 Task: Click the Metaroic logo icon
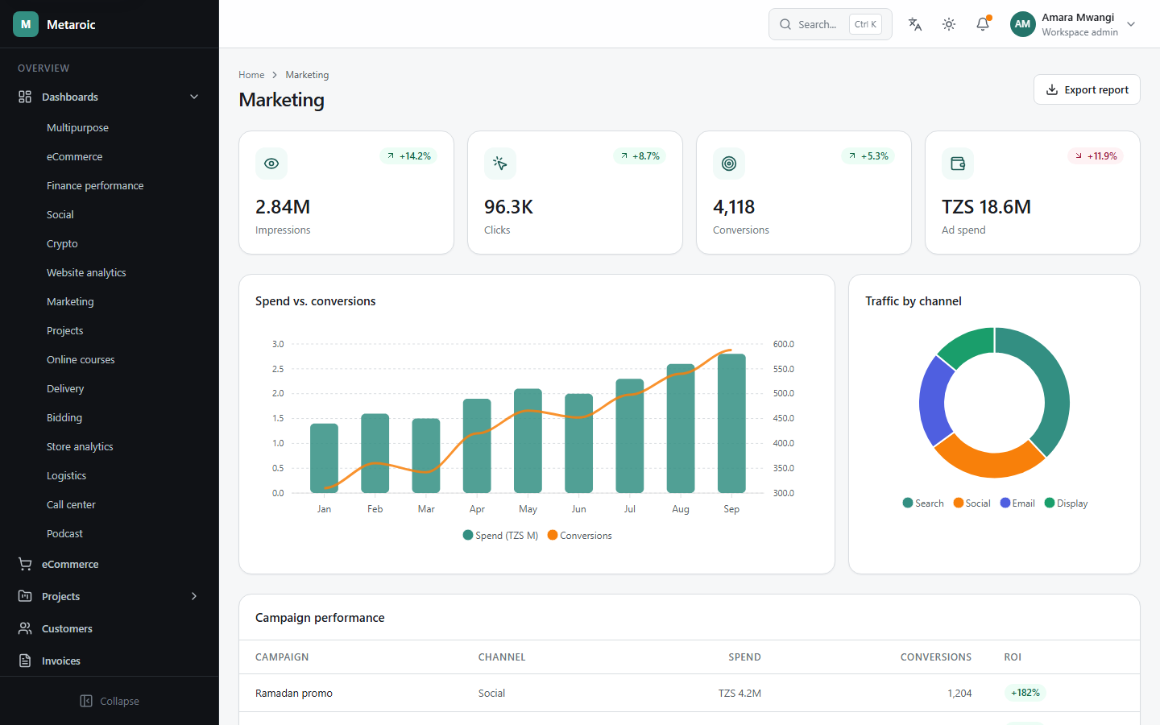click(x=26, y=24)
